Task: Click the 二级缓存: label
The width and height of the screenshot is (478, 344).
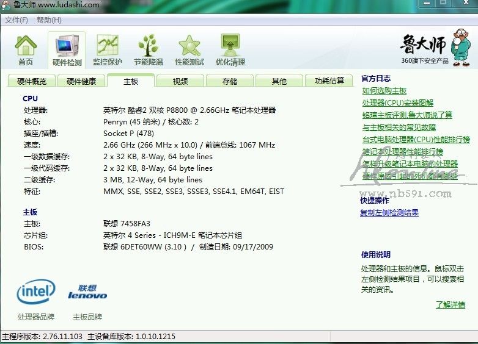Action: coord(39,180)
